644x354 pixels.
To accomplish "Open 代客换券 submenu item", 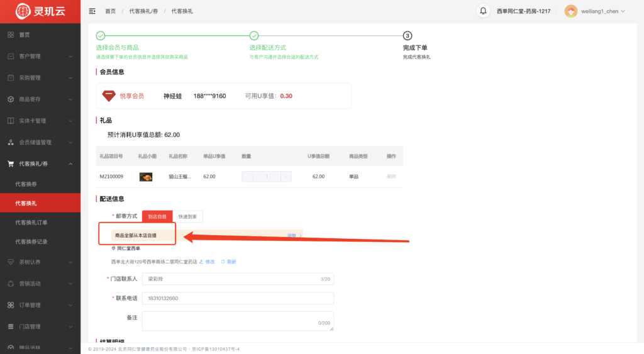I will pyautogui.click(x=26, y=184).
